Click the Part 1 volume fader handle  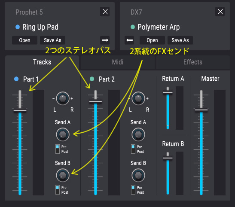tap(20, 111)
